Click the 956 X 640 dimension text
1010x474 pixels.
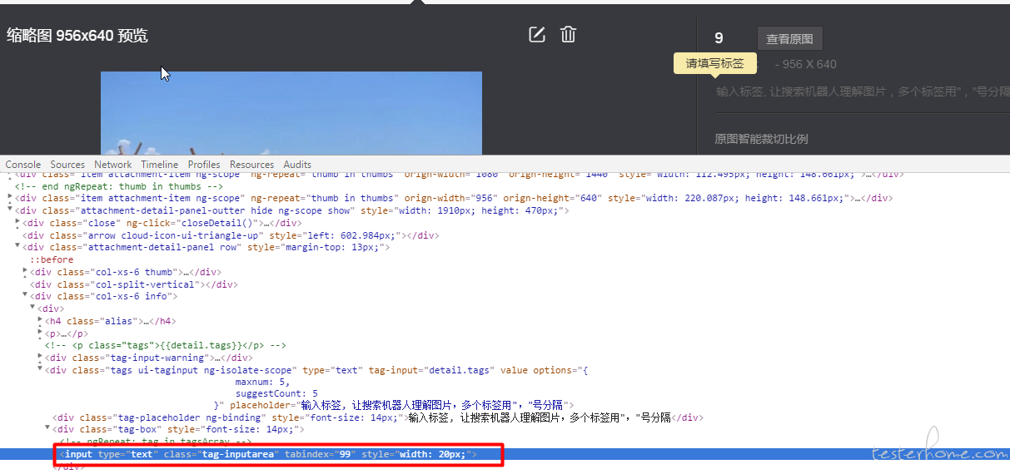[809, 64]
